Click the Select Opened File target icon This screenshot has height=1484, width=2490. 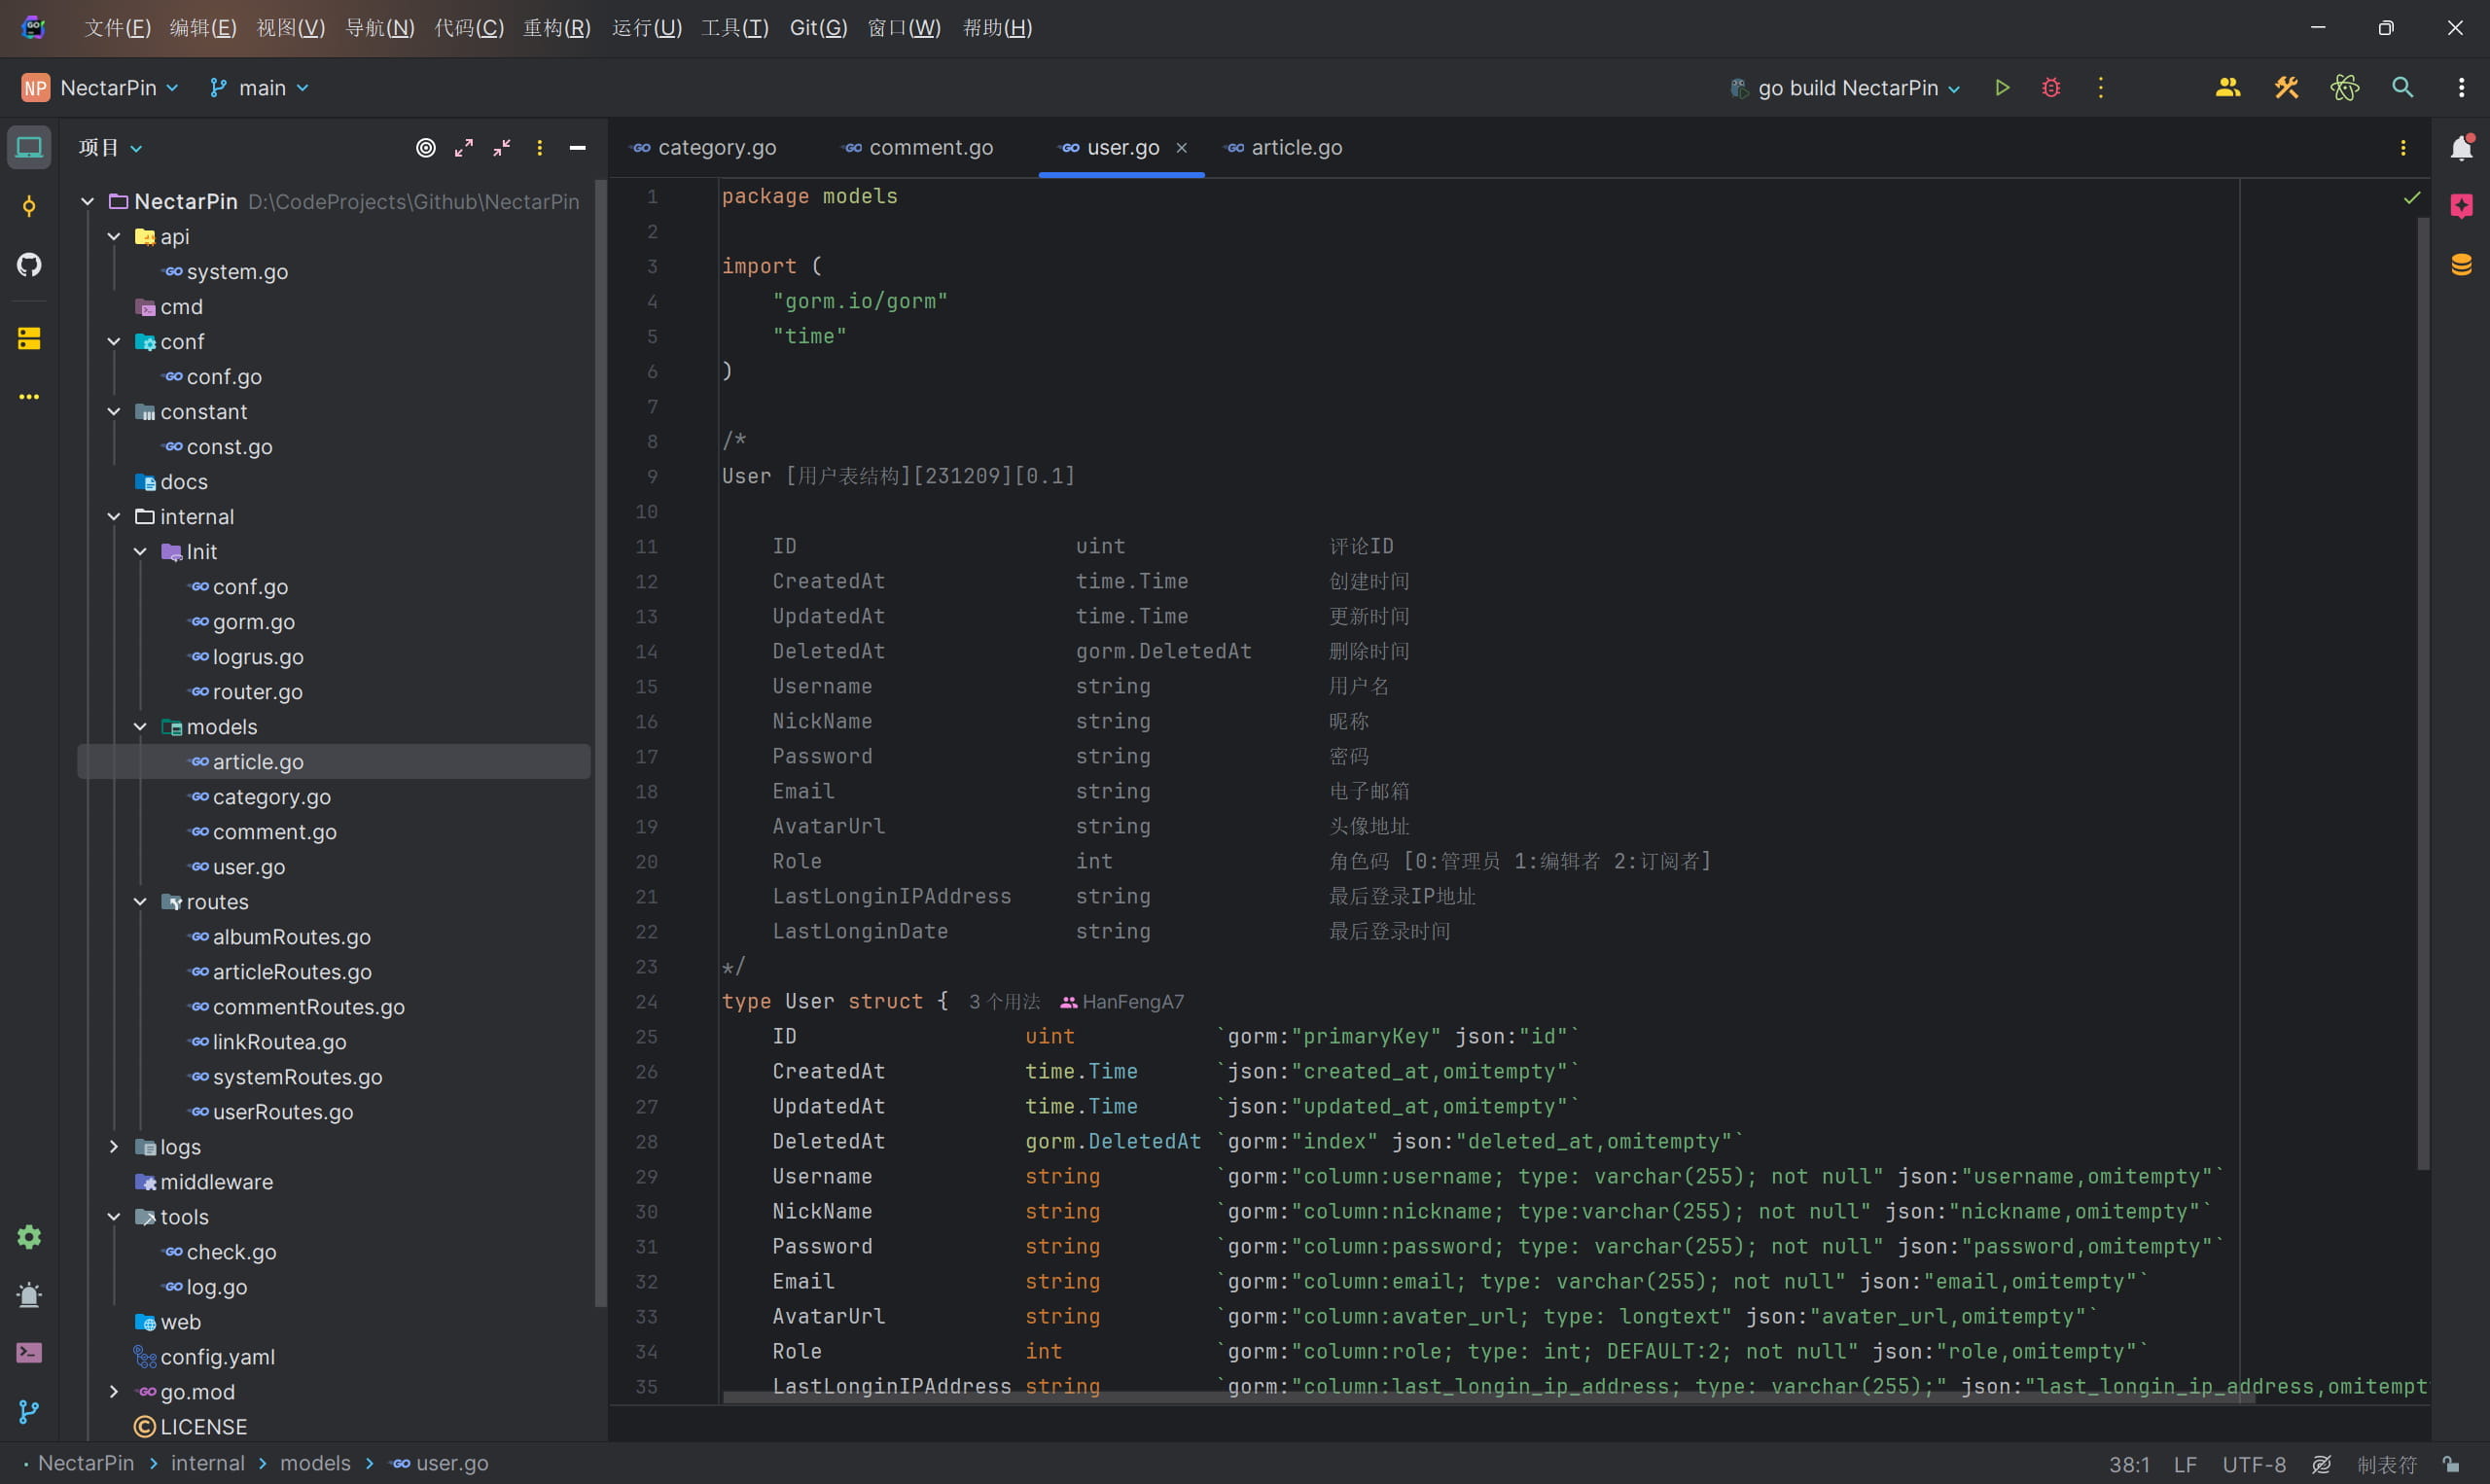425,147
